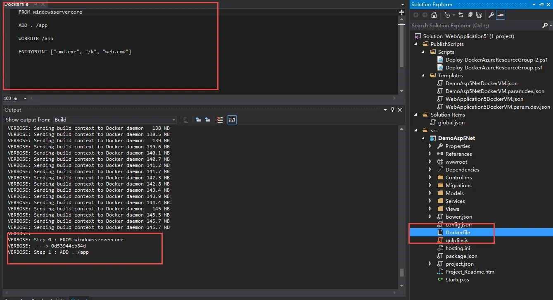
Task: Select Deploy-DockerAzureResourceGroup.ps1 file
Action: point(494,68)
